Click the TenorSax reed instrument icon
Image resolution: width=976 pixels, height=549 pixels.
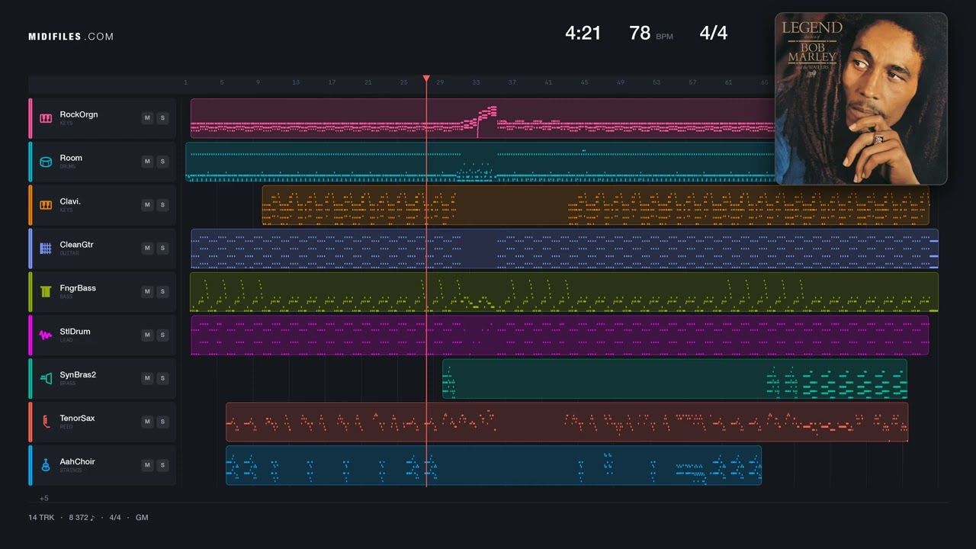coord(46,422)
